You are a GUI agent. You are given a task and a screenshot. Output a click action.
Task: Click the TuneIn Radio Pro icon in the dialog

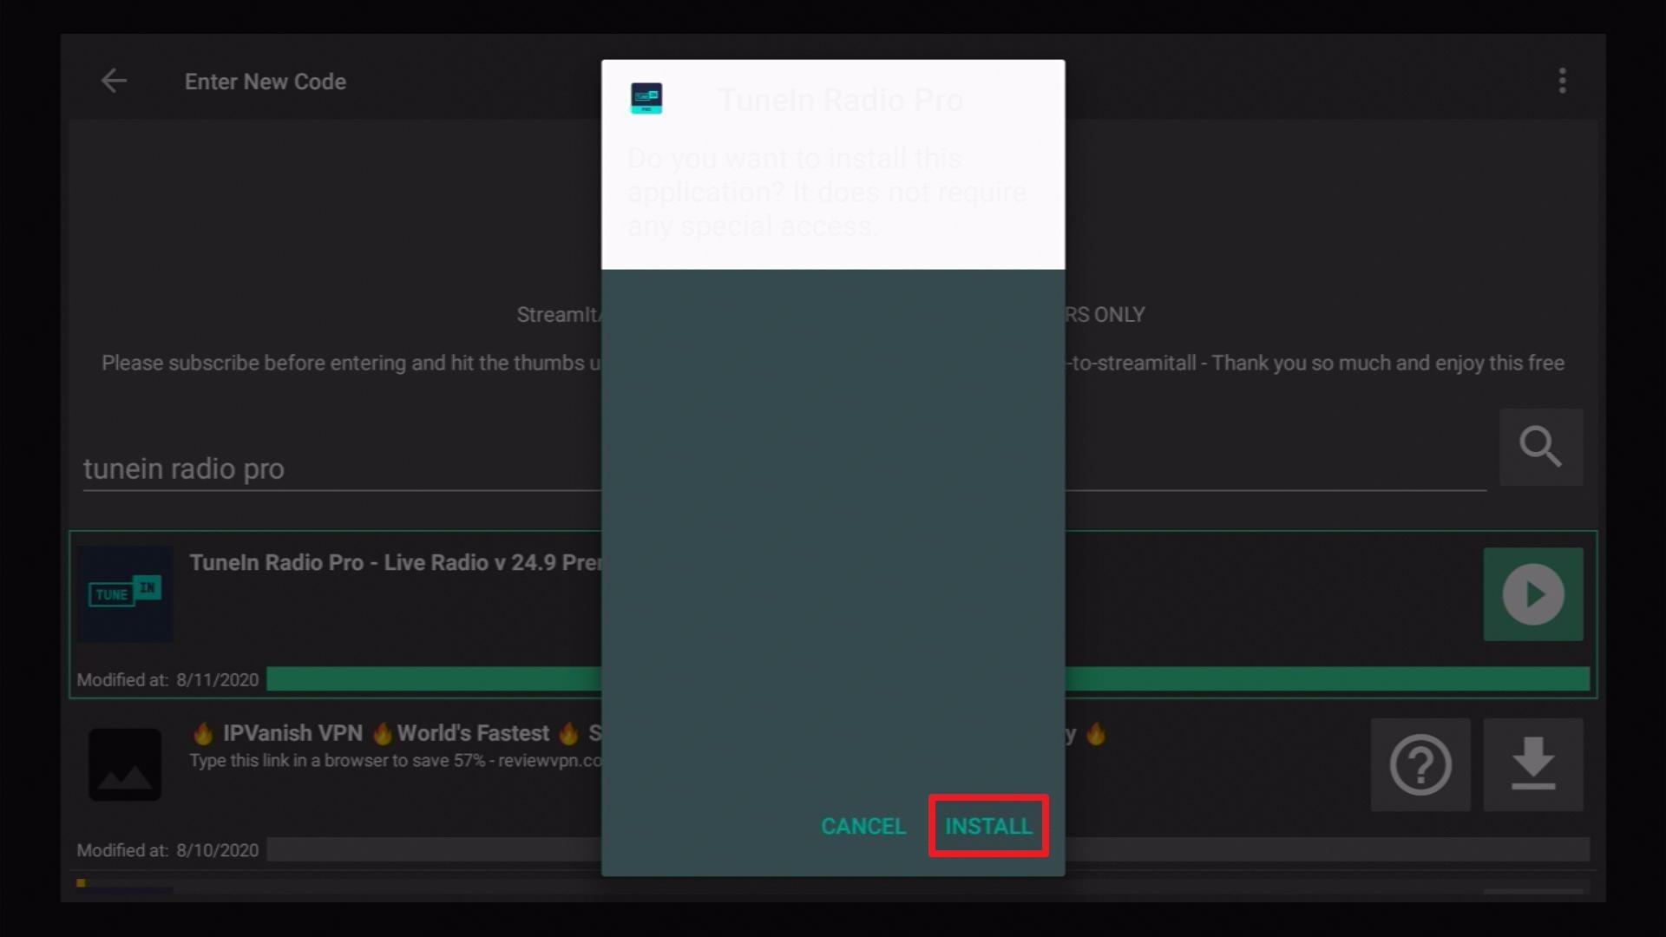tap(646, 98)
